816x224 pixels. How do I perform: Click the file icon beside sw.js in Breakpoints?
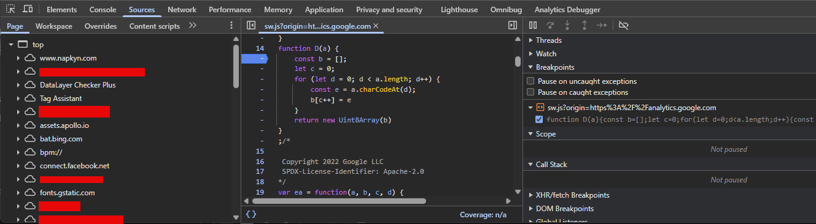coord(540,108)
